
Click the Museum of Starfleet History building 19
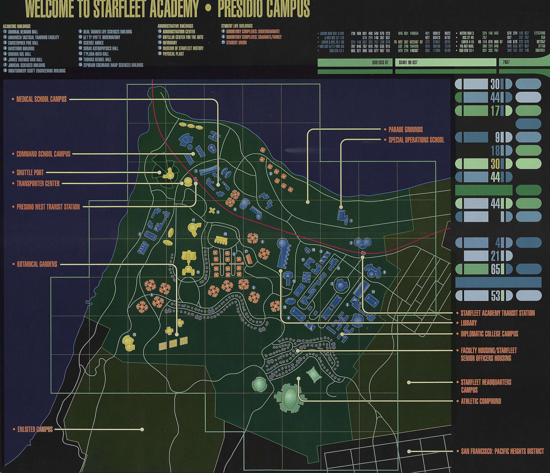pos(221,240)
